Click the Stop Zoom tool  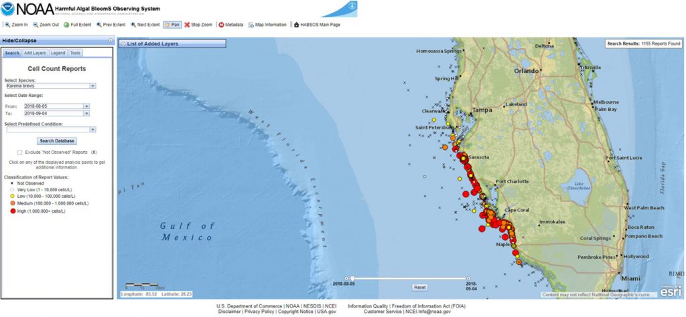click(198, 25)
